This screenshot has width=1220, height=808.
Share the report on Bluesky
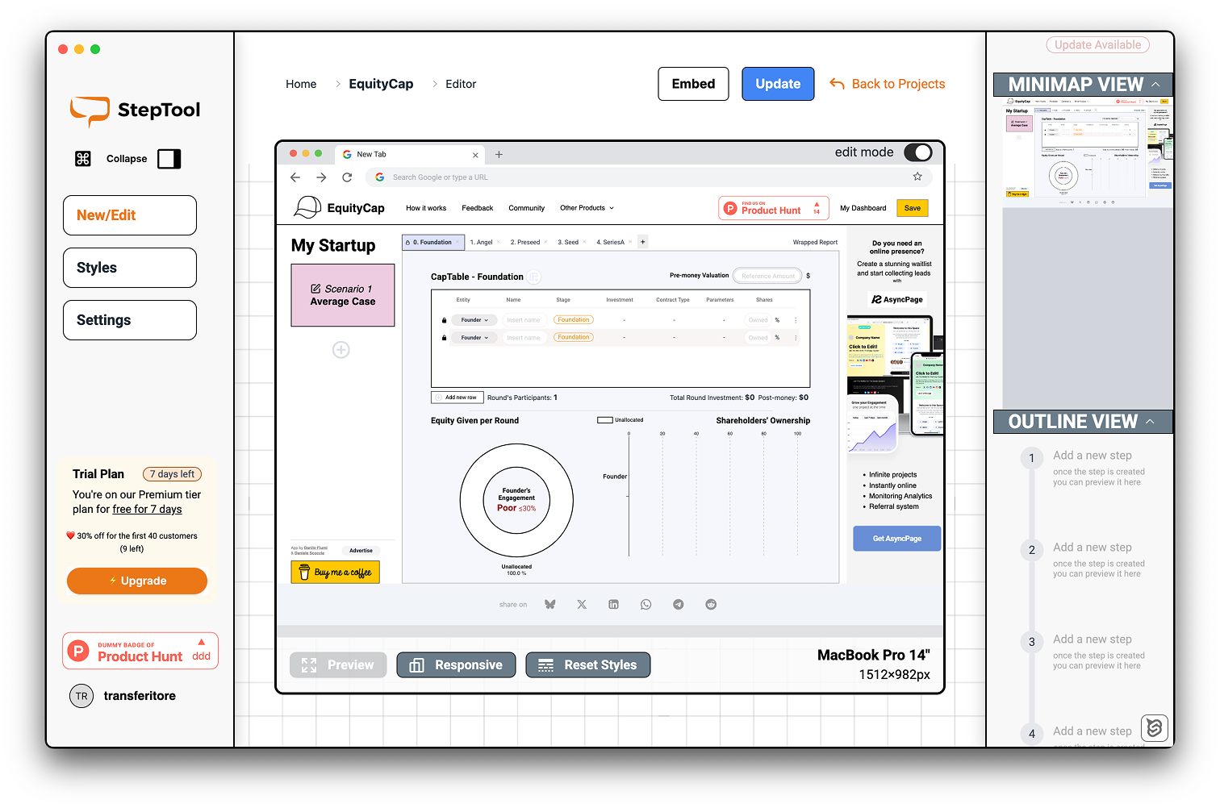click(549, 603)
